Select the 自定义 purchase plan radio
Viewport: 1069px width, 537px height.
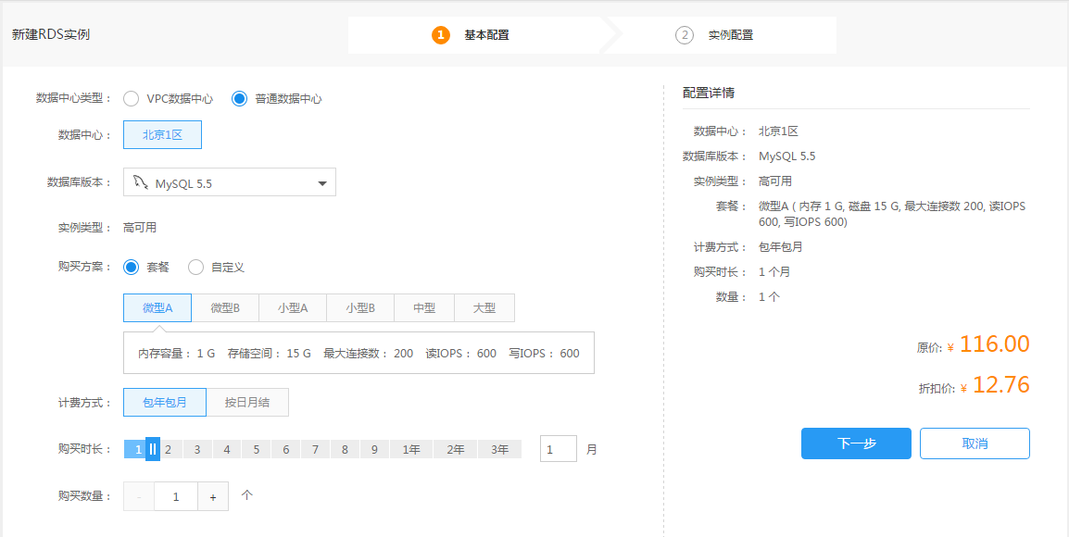[x=195, y=268]
